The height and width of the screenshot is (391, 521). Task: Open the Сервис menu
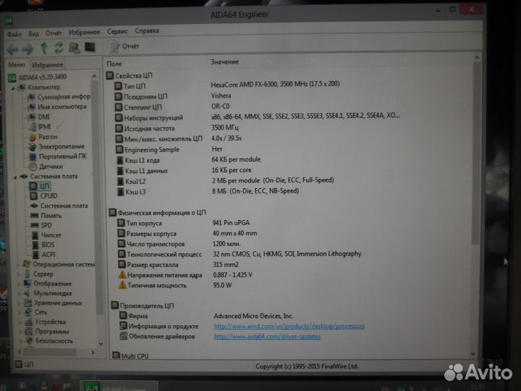pyautogui.click(x=117, y=32)
